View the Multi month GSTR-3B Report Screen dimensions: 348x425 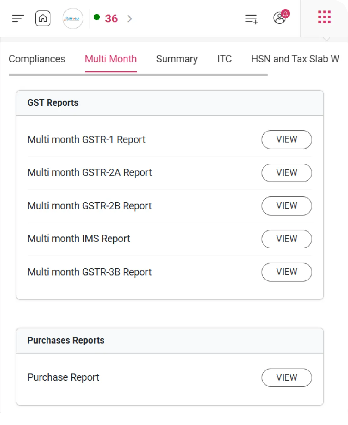[x=287, y=272]
